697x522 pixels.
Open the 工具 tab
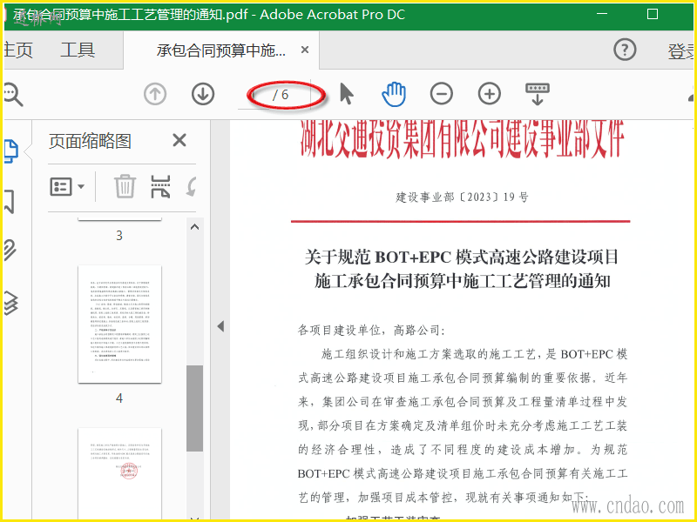78,50
